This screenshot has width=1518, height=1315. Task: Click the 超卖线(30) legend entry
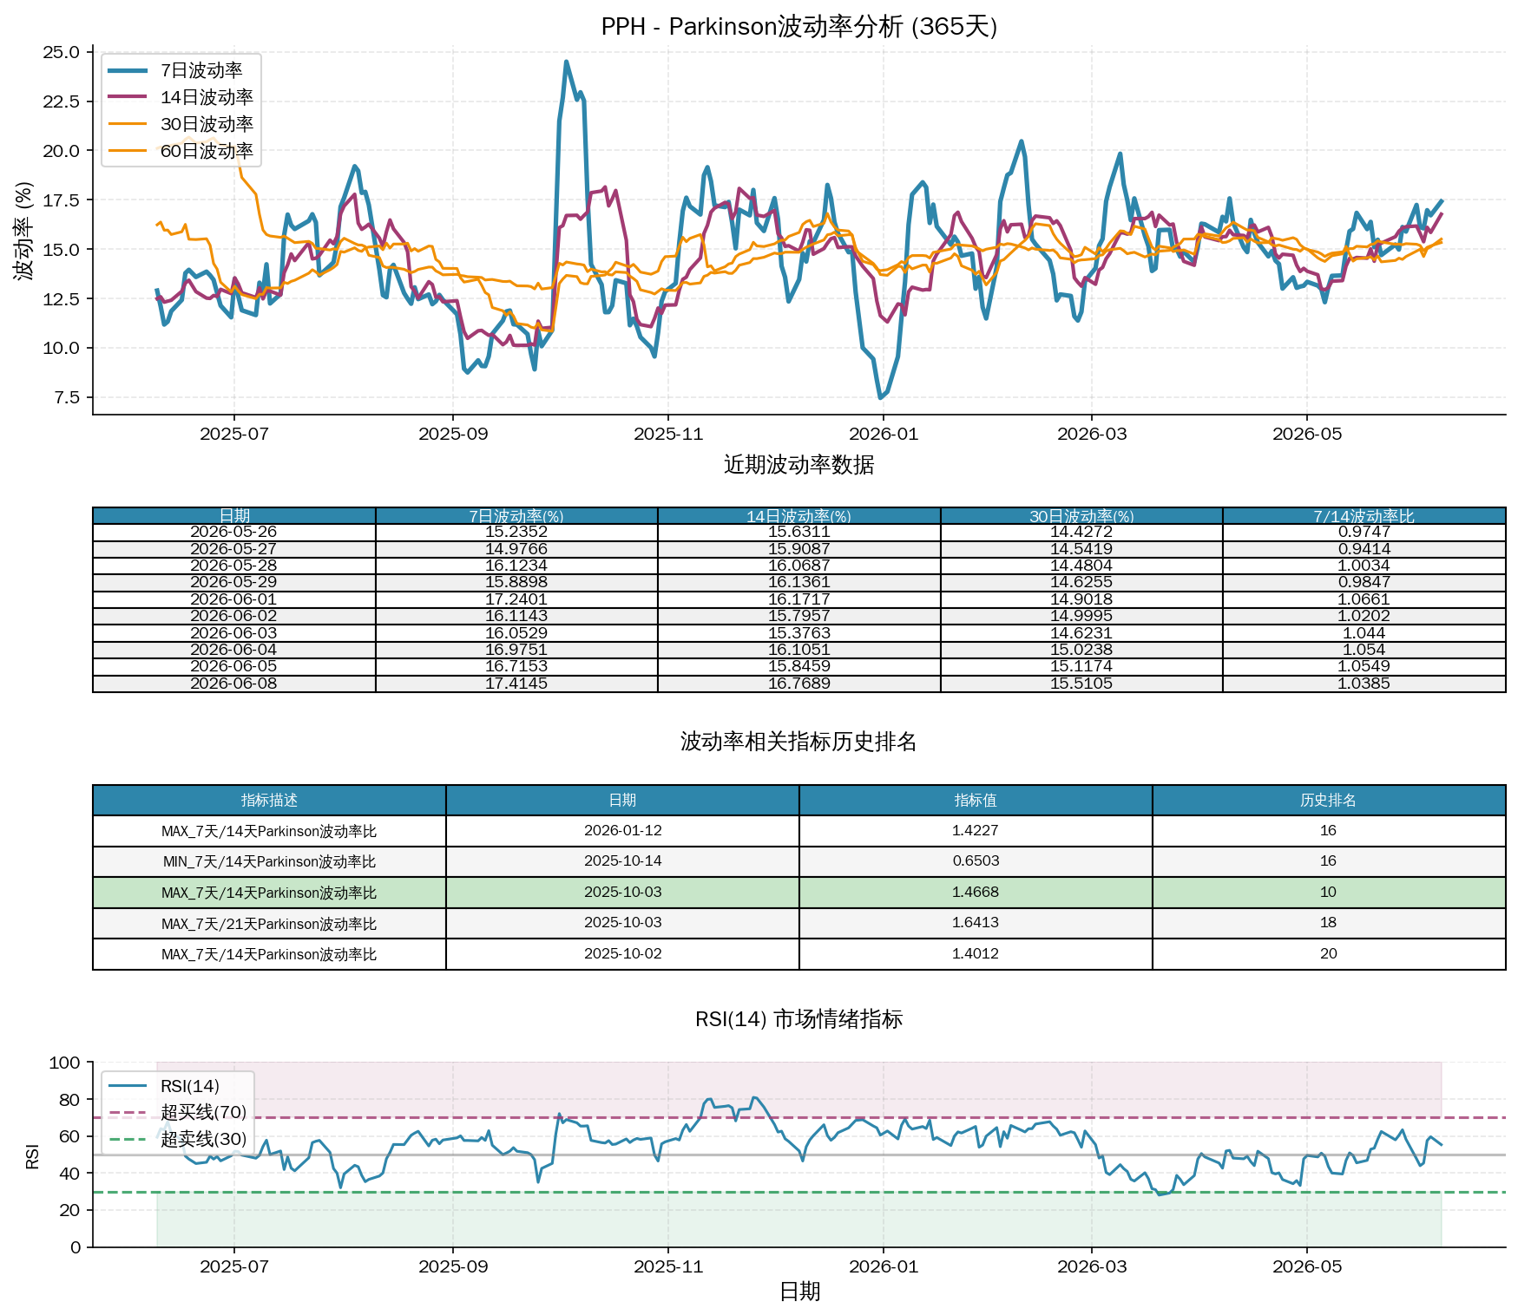click(178, 1139)
